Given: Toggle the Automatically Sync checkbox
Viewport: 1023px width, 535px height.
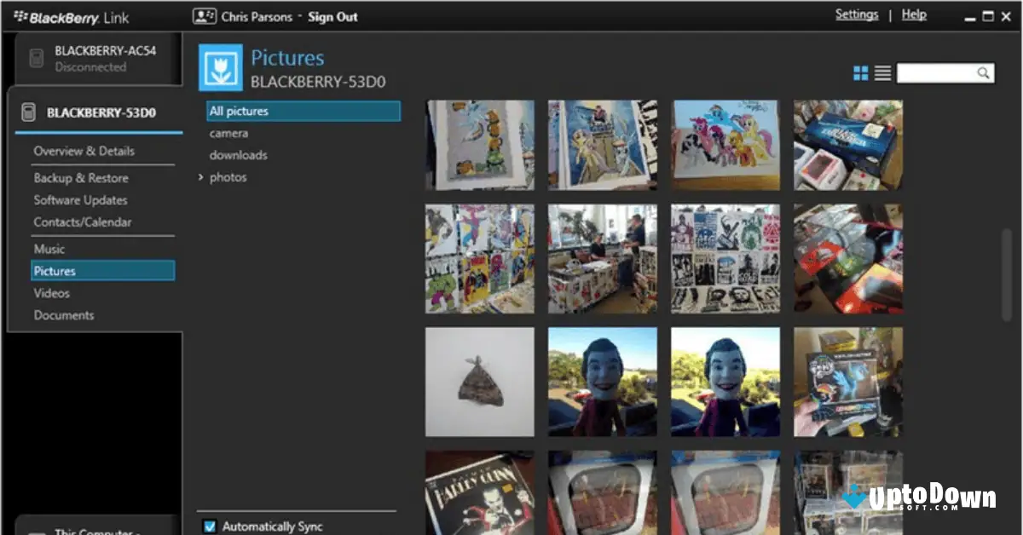Looking at the screenshot, I should pyautogui.click(x=210, y=526).
